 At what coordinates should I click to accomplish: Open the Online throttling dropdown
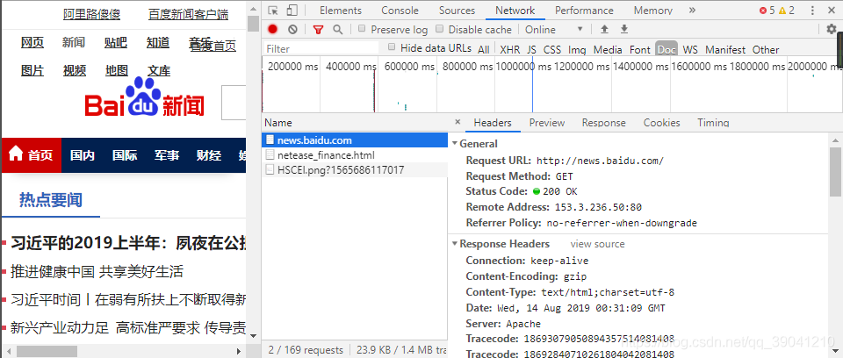tap(554, 30)
